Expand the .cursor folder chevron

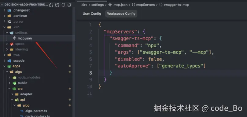[5, 21]
